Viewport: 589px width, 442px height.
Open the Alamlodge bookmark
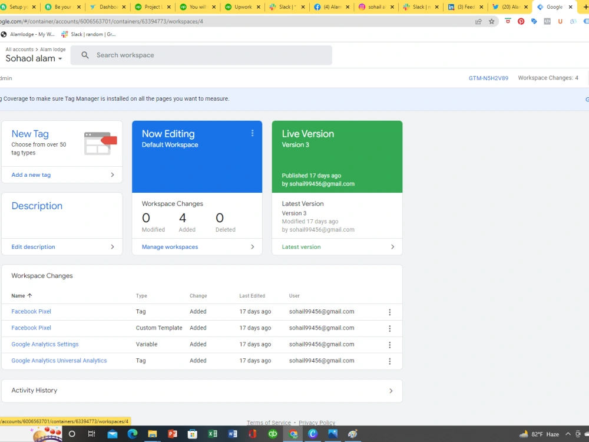pyautogui.click(x=28, y=34)
